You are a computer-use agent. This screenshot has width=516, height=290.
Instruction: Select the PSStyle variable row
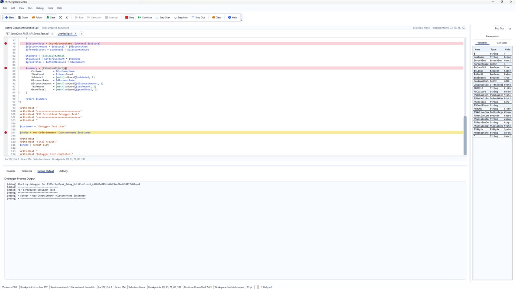pos(492,130)
